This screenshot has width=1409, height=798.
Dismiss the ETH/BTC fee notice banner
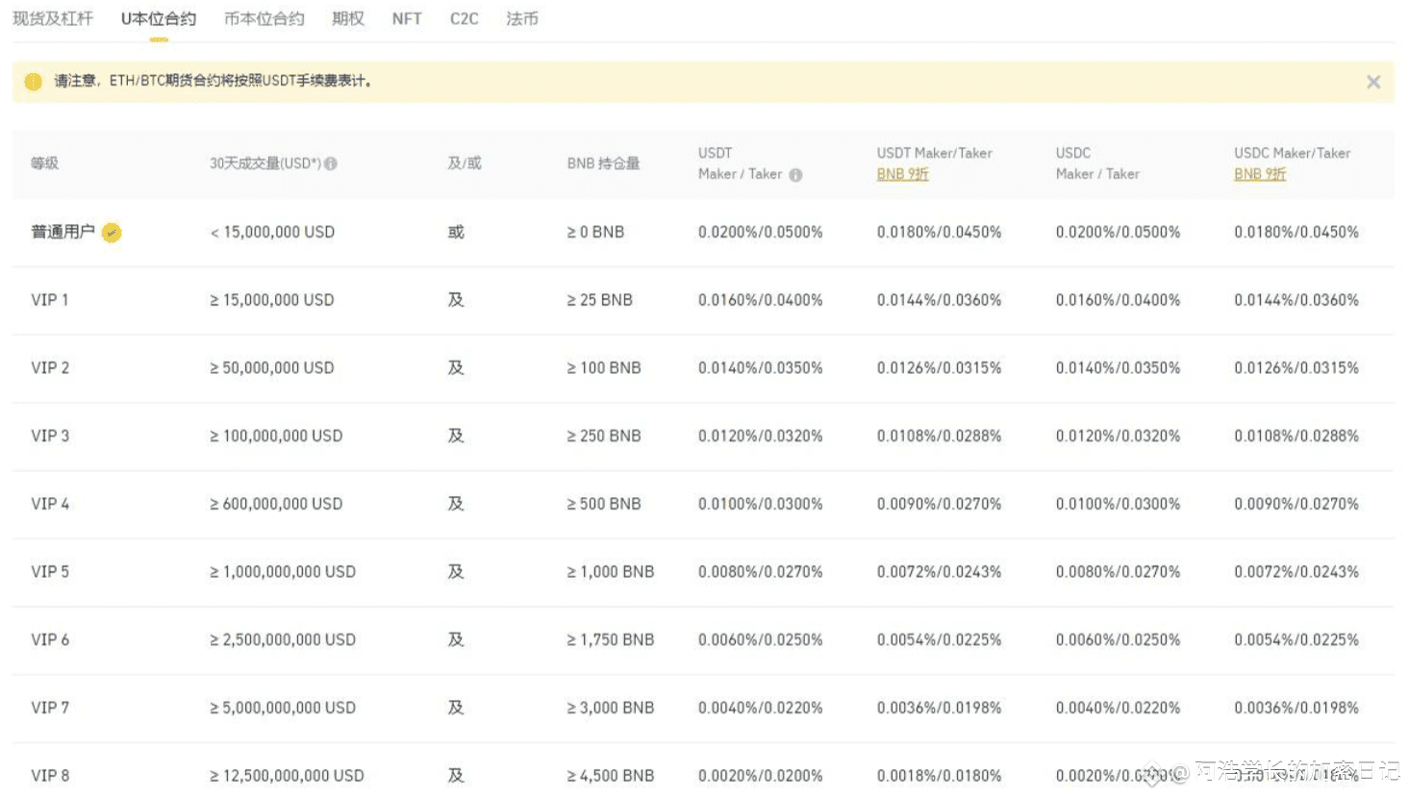[x=1372, y=82]
